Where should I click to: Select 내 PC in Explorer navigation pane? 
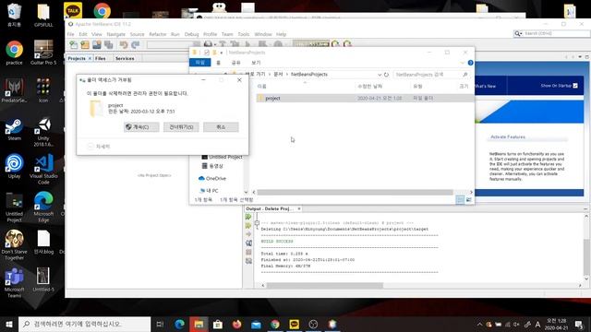(210, 191)
